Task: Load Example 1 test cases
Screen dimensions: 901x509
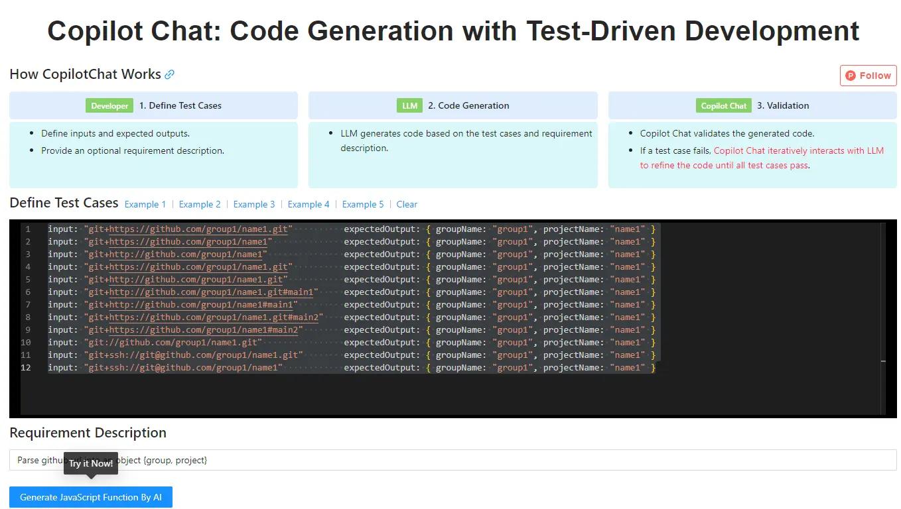Action: pos(145,204)
